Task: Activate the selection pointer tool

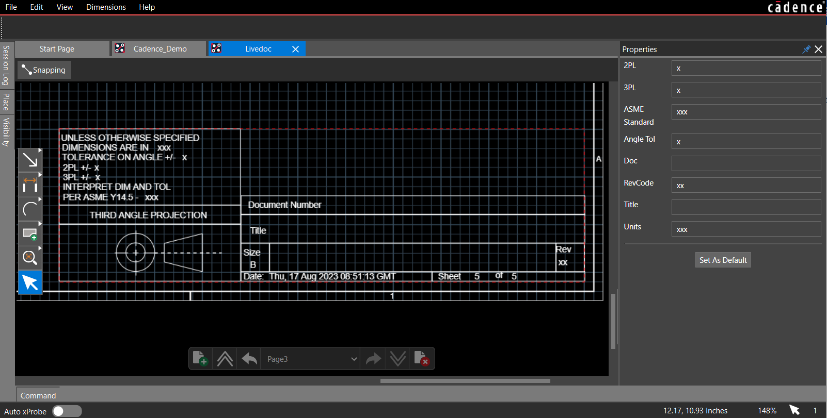Action: pos(30,282)
